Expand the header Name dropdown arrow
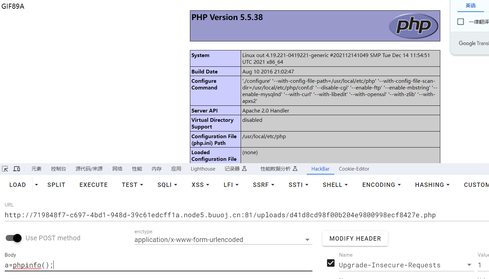489x279 pixels. [469, 265]
